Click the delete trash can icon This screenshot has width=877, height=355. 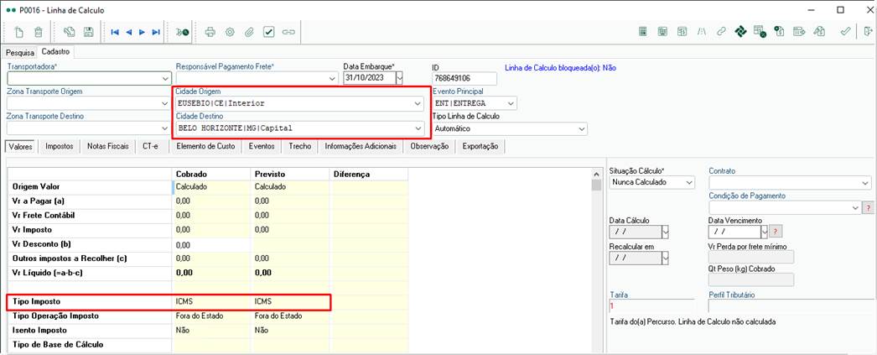click(38, 32)
